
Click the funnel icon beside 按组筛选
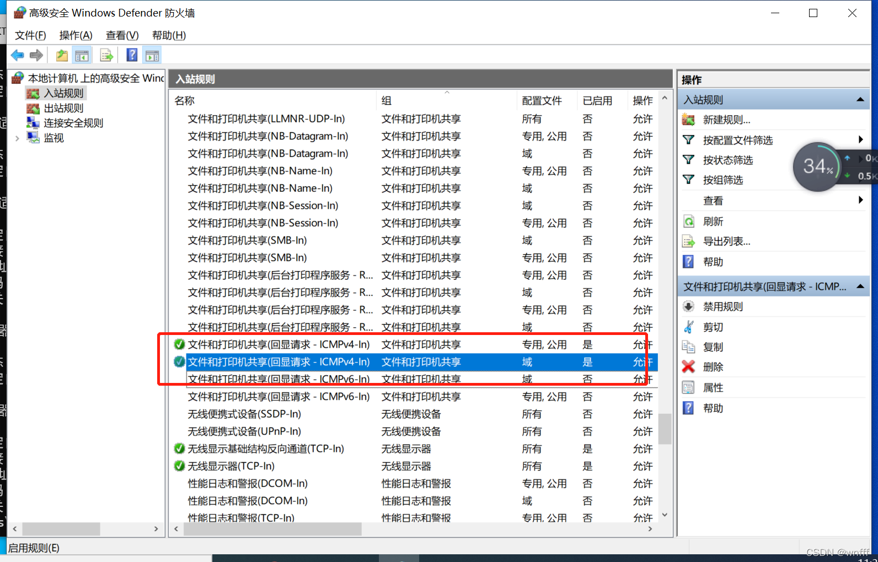688,180
